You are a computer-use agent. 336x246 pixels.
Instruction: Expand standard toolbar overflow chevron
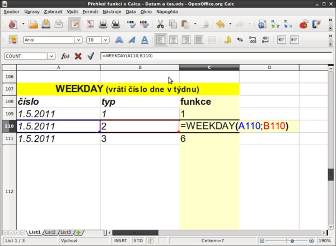click(330, 20)
